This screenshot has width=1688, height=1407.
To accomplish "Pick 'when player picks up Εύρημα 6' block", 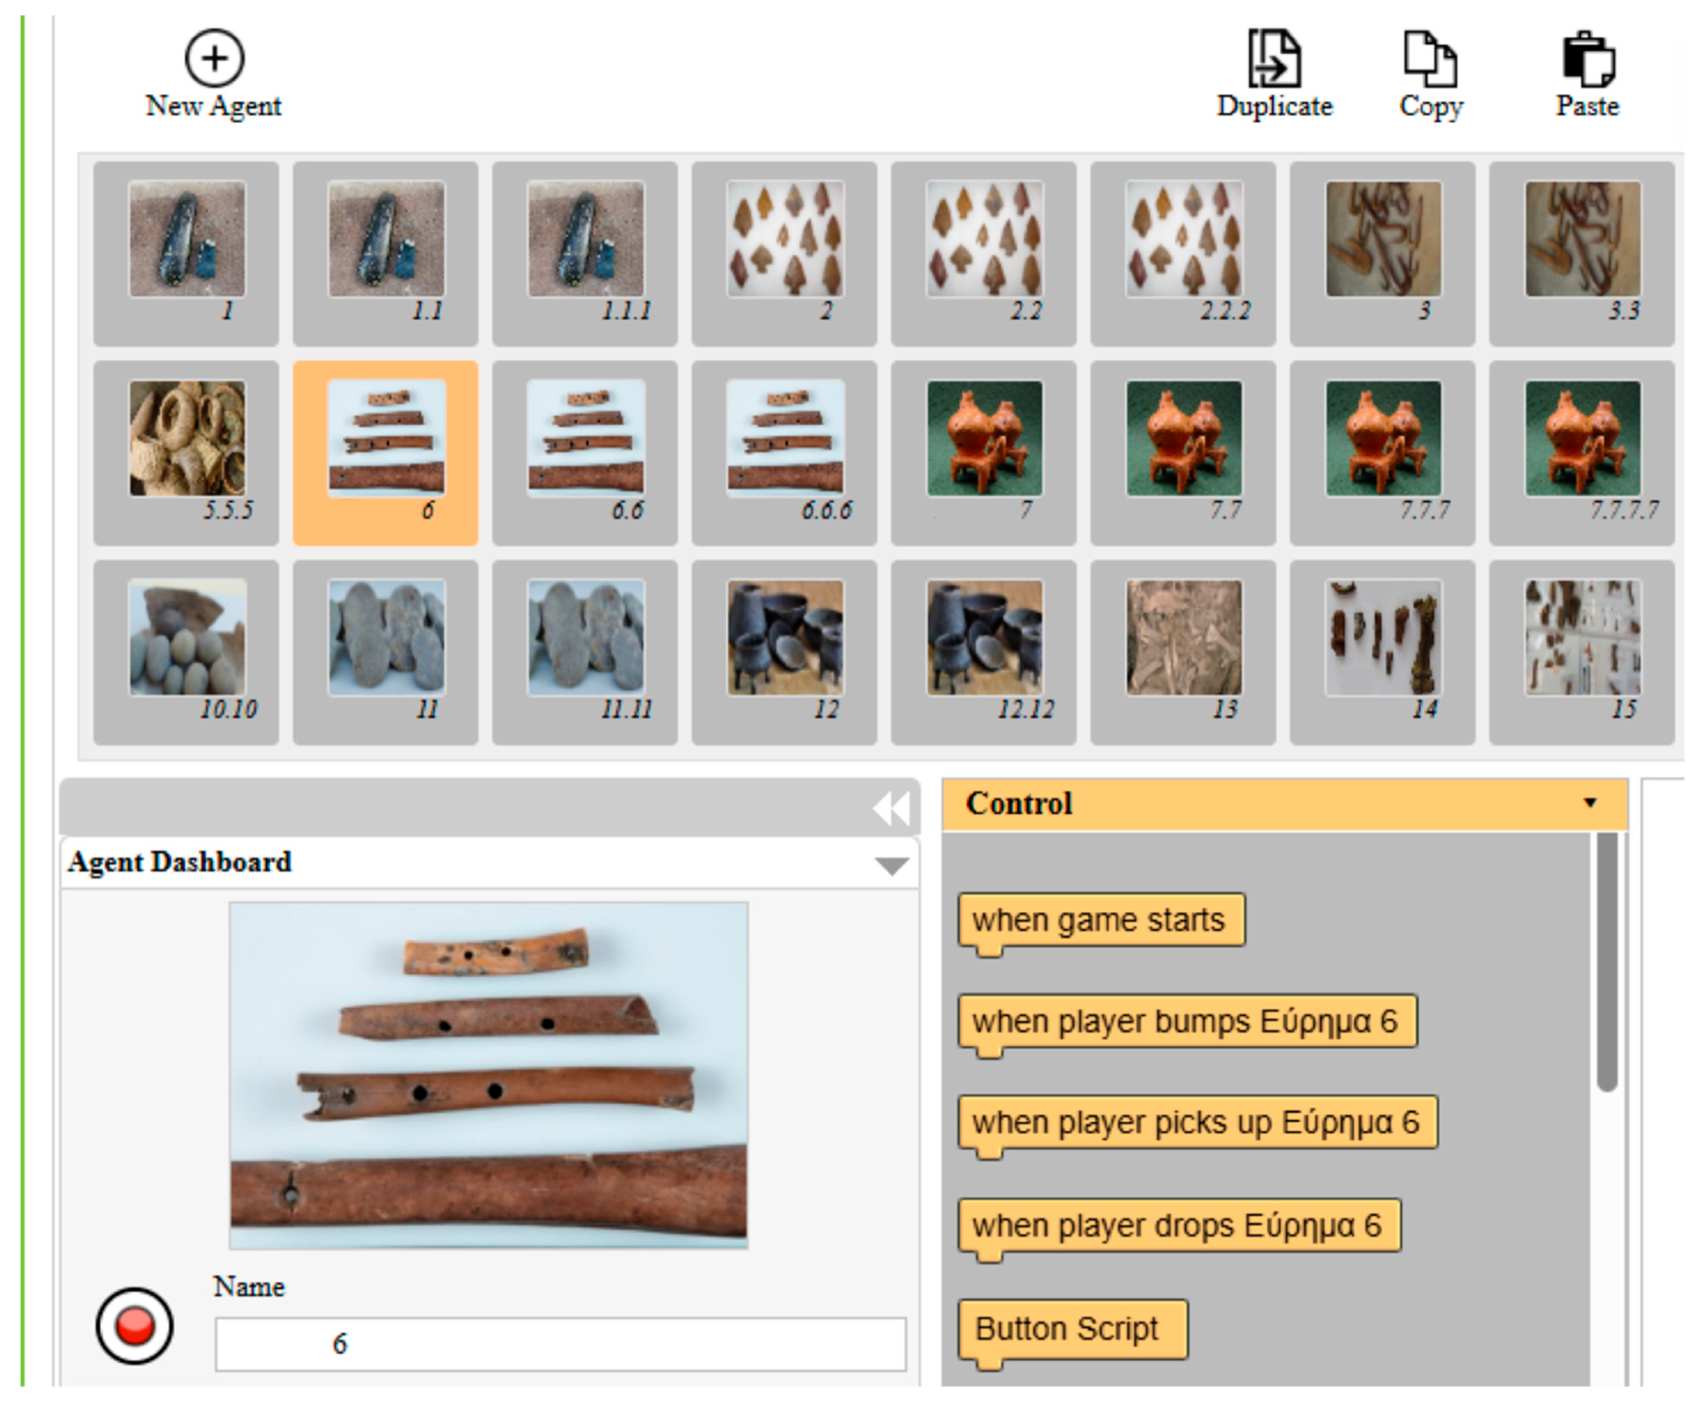I will [1196, 1122].
